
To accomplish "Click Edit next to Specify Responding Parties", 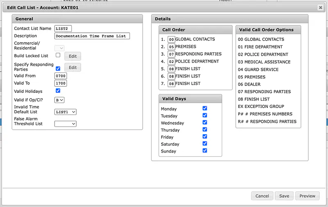I will point(73,67).
